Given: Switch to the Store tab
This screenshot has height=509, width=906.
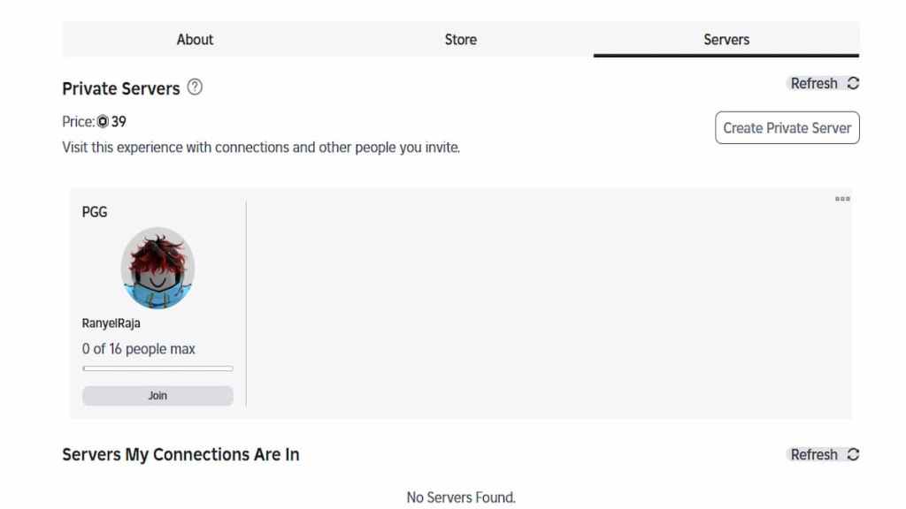Looking at the screenshot, I should click(x=460, y=39).
